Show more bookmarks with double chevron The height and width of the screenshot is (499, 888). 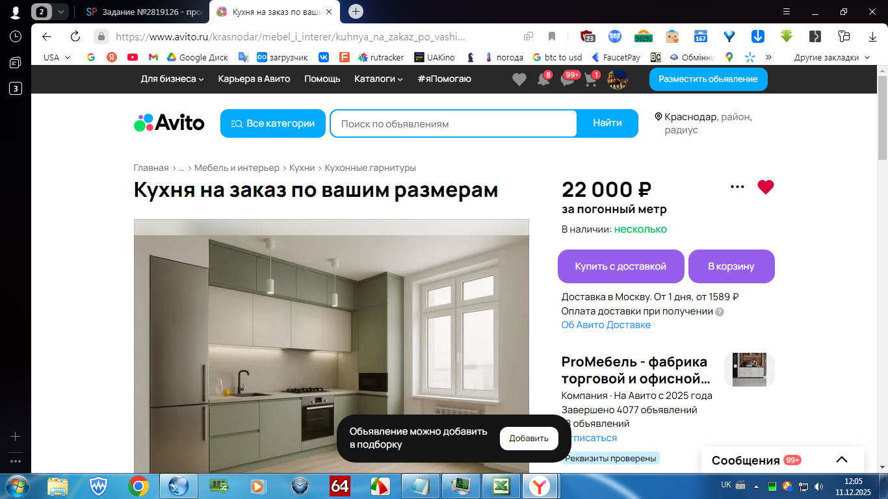768,57
